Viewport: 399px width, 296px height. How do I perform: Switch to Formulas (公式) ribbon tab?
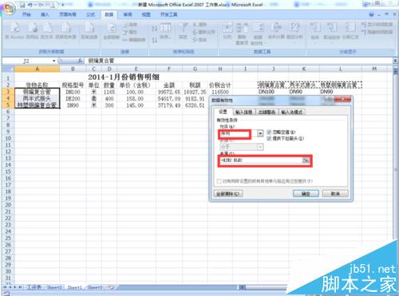click(90, 14)
